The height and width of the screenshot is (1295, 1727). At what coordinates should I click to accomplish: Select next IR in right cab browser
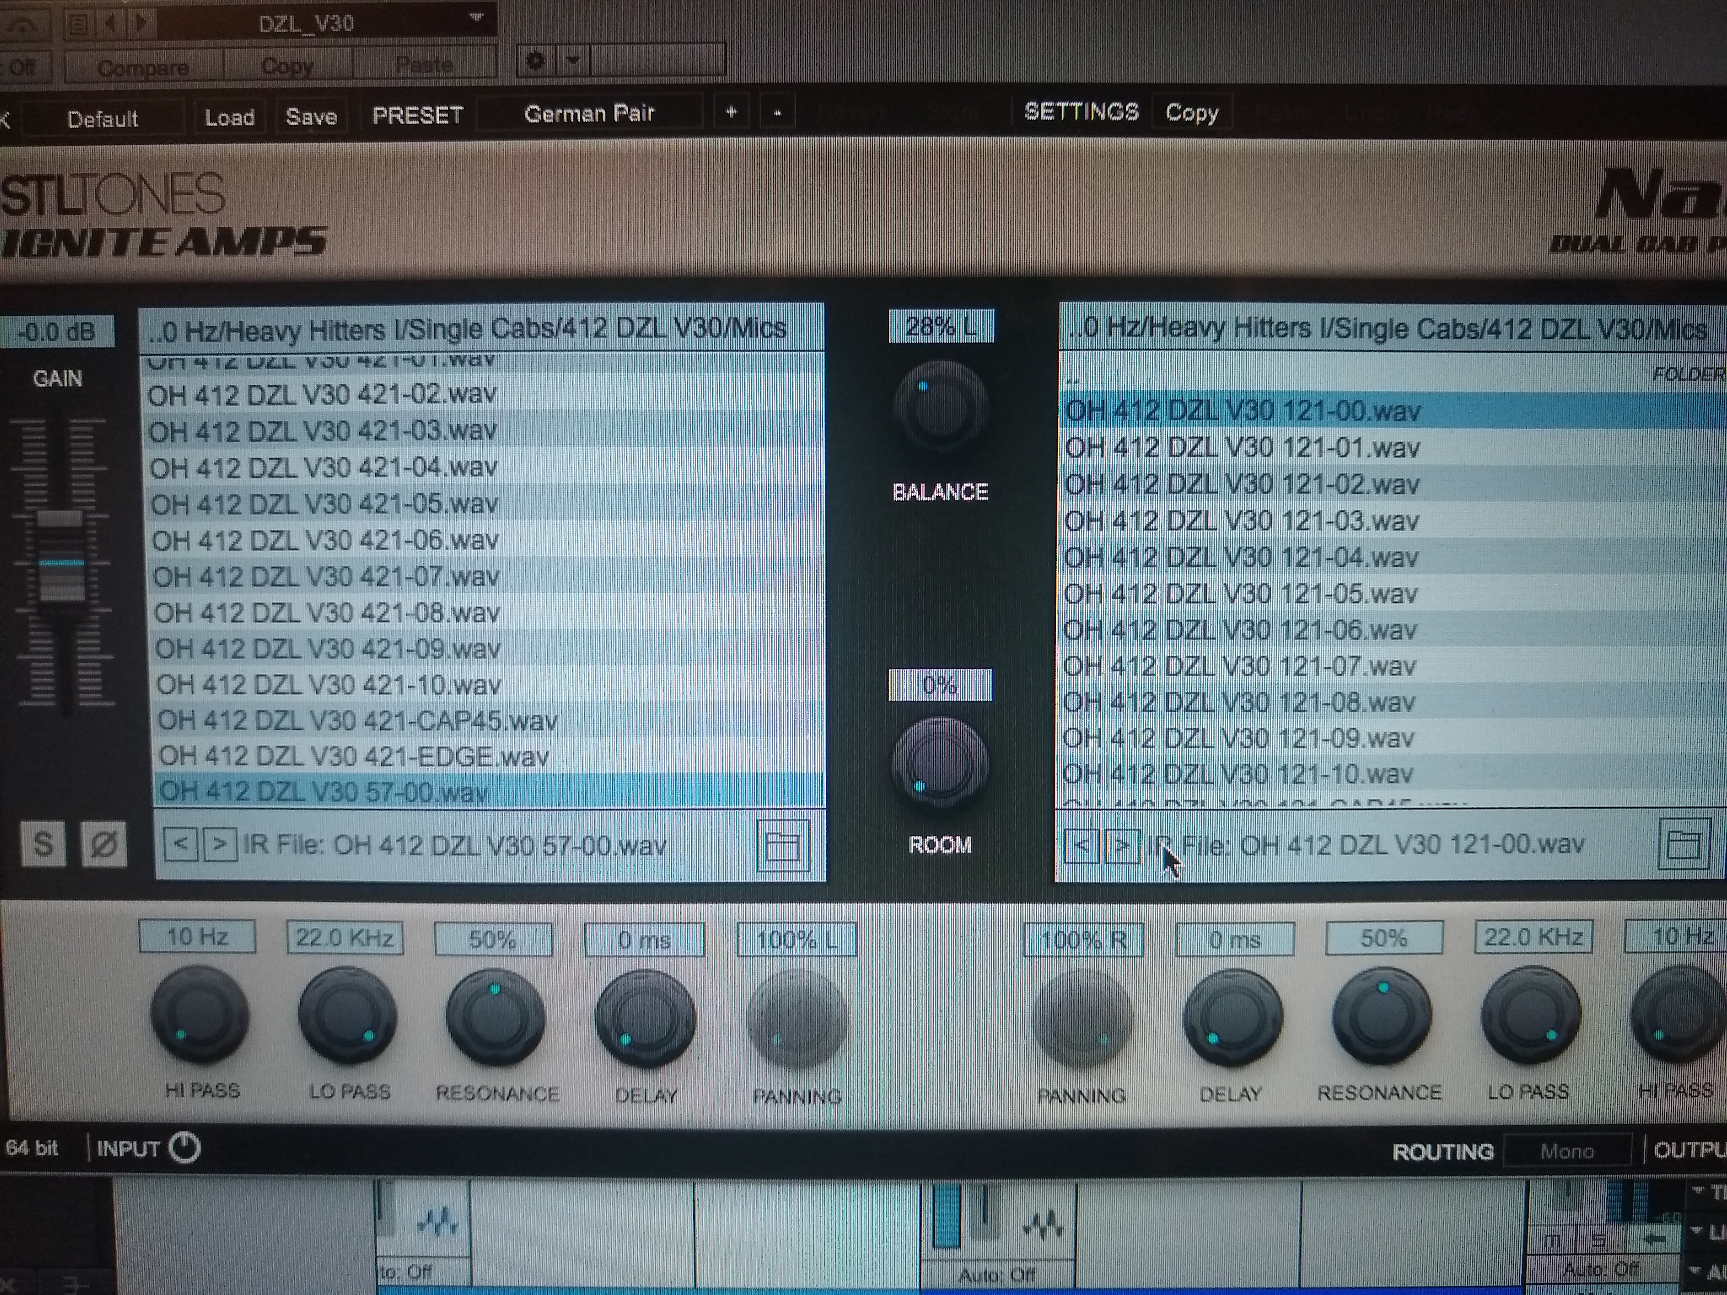click(x=1123, y=846)
